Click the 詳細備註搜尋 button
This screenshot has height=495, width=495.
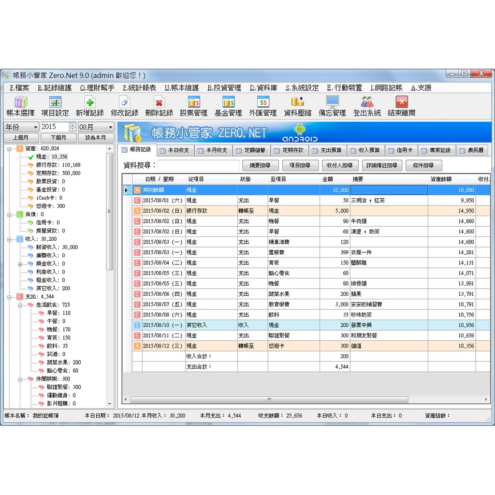point(382,165)
